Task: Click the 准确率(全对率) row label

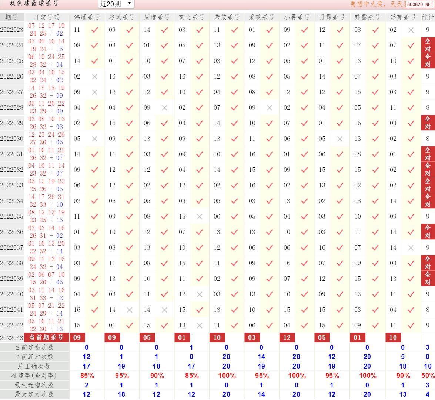Action: pyautogui.click(x=34, y=376)
